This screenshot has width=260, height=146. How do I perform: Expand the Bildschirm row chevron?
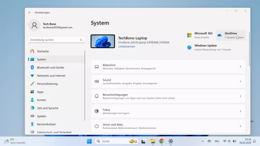pyautogui.click(x=240, y=67)
